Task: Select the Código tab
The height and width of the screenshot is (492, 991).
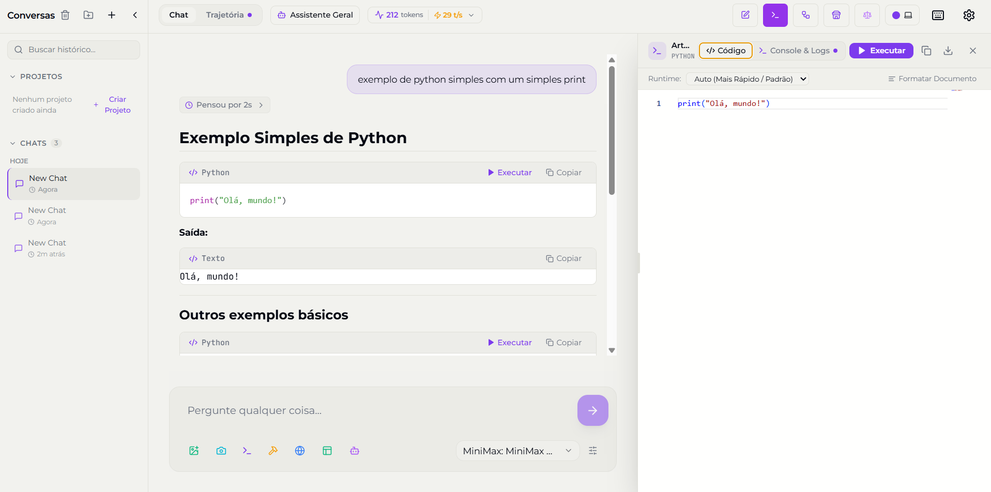Action: (x=726, y=51)
